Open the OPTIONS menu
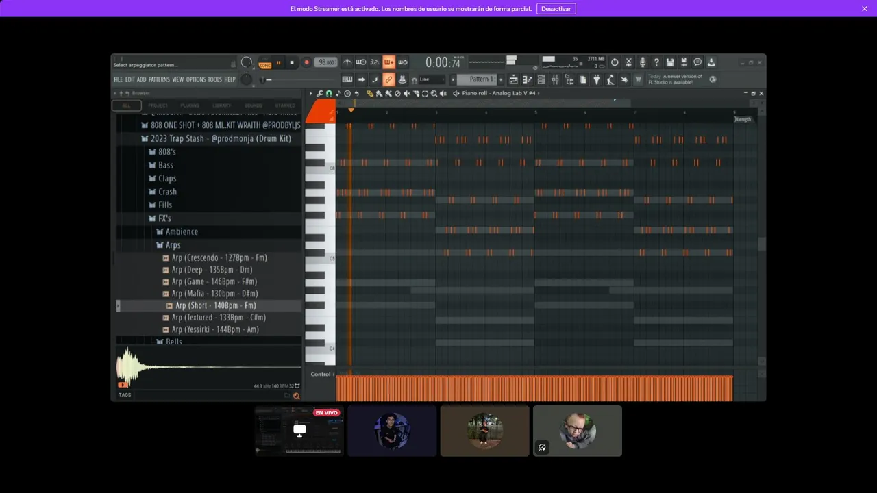 coord(196,79)
